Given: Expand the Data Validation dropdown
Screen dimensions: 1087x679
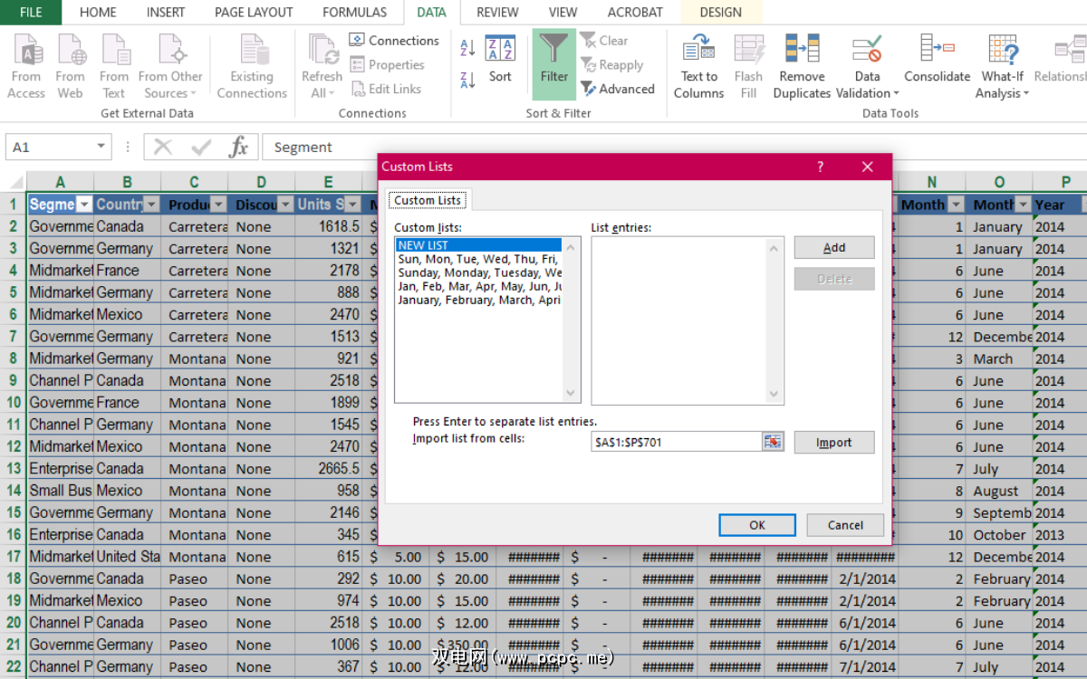Looking at the screenshot, I should tap(896, 93).
